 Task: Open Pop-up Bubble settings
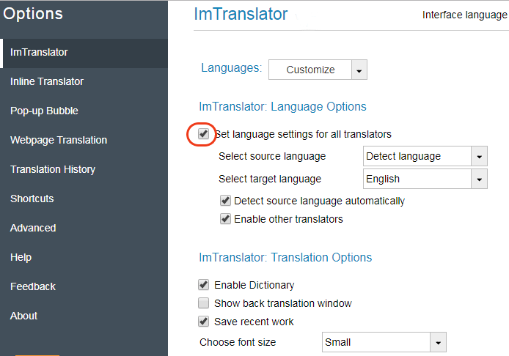pos(44,111)
